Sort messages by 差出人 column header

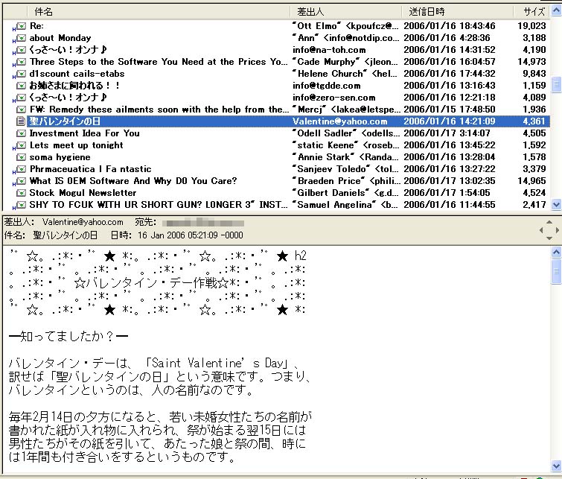pyautogui.click(x=310, y=12)
